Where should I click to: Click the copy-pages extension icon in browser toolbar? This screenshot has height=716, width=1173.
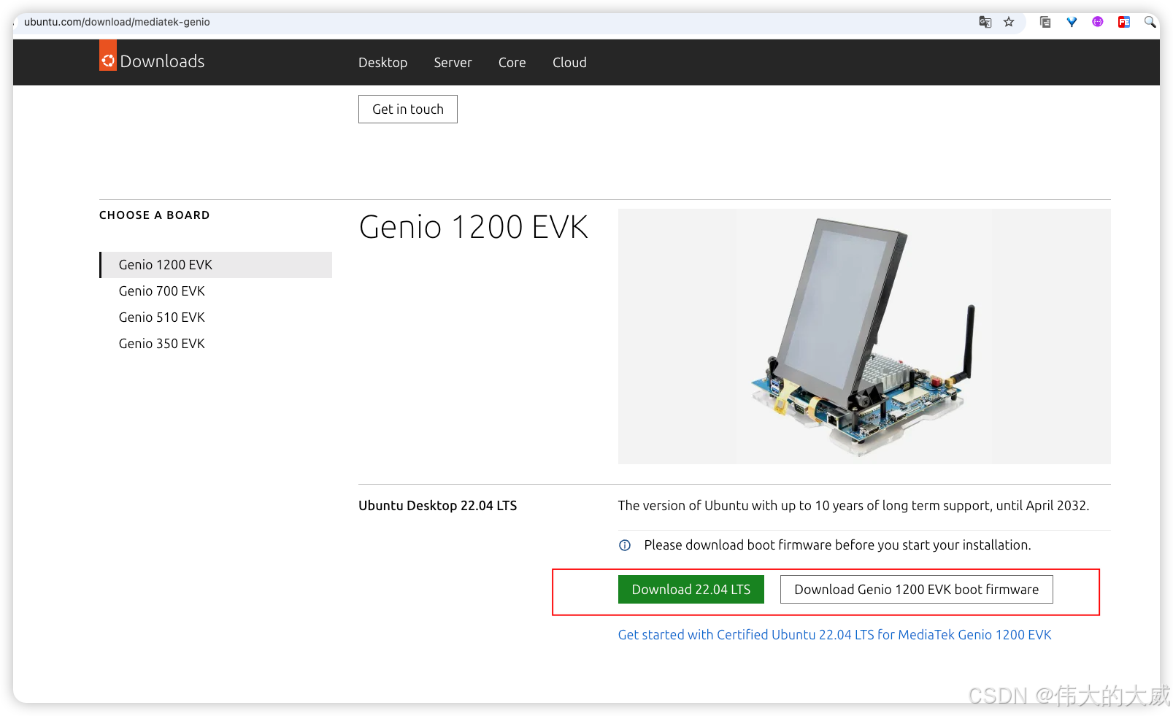1045,22
